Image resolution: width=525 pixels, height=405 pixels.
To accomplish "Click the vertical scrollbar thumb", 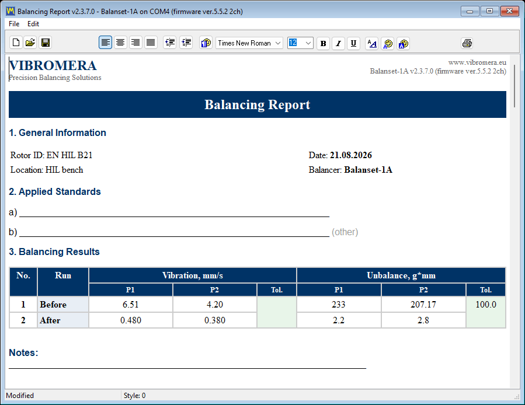I will coord(514,86).
